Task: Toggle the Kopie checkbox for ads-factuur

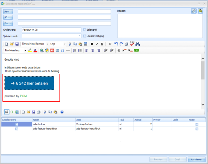Action: pos(197,124)
